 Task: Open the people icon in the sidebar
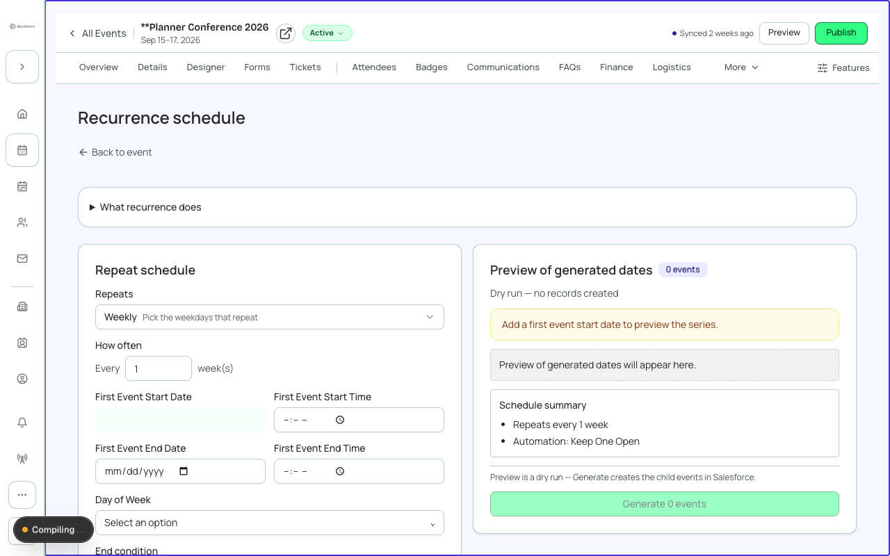22,222
